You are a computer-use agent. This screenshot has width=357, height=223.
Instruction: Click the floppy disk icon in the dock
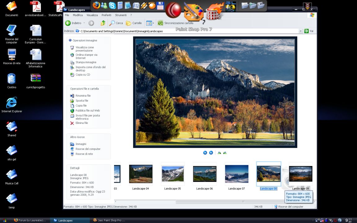pos(160,6)
